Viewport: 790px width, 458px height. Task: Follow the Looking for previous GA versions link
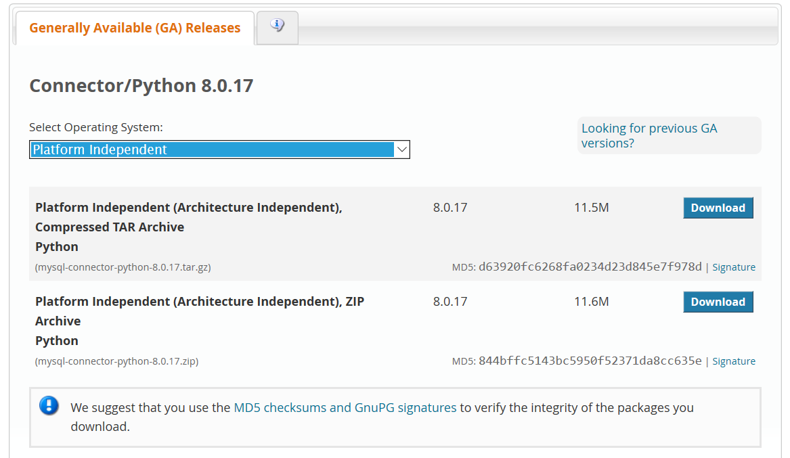[649, 135]
